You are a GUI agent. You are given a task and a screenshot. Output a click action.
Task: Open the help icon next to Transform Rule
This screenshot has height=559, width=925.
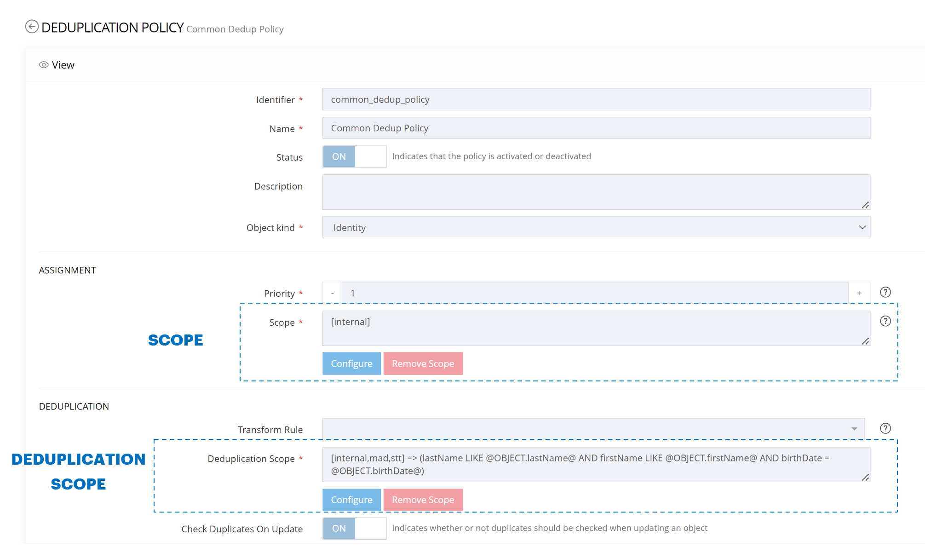tap(885, 428)
